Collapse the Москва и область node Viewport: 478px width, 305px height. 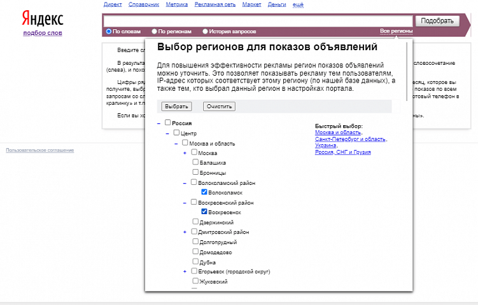point(176,144)
